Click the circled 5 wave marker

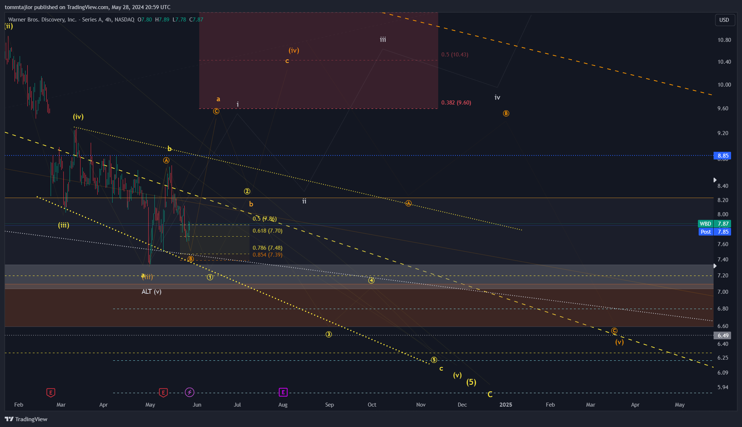pos(434,360)
